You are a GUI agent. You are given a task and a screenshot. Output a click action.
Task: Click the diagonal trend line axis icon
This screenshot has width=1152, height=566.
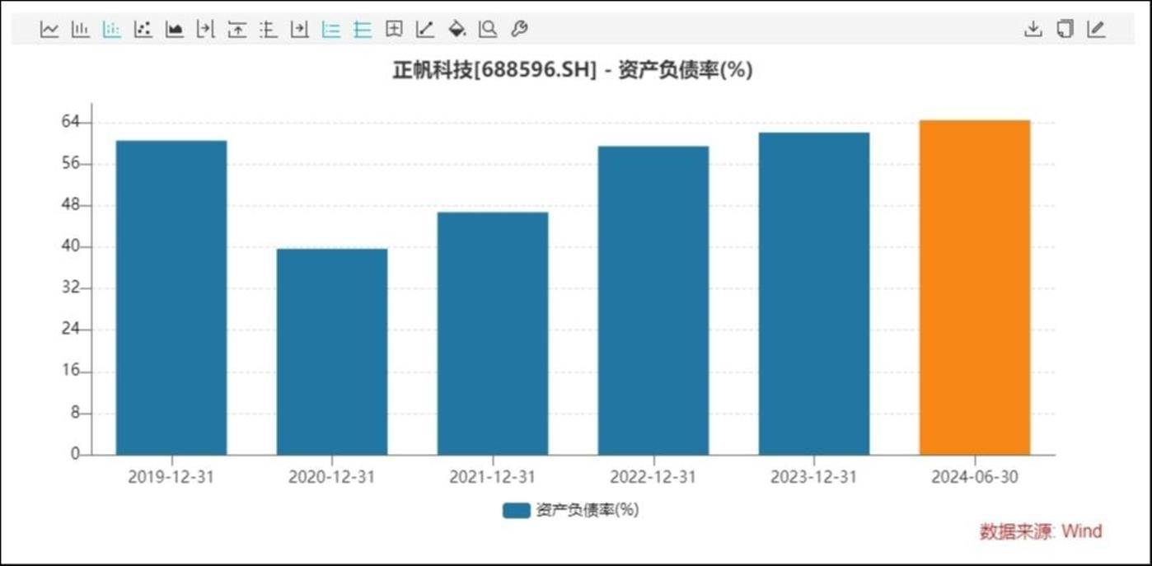pos(425,30)
